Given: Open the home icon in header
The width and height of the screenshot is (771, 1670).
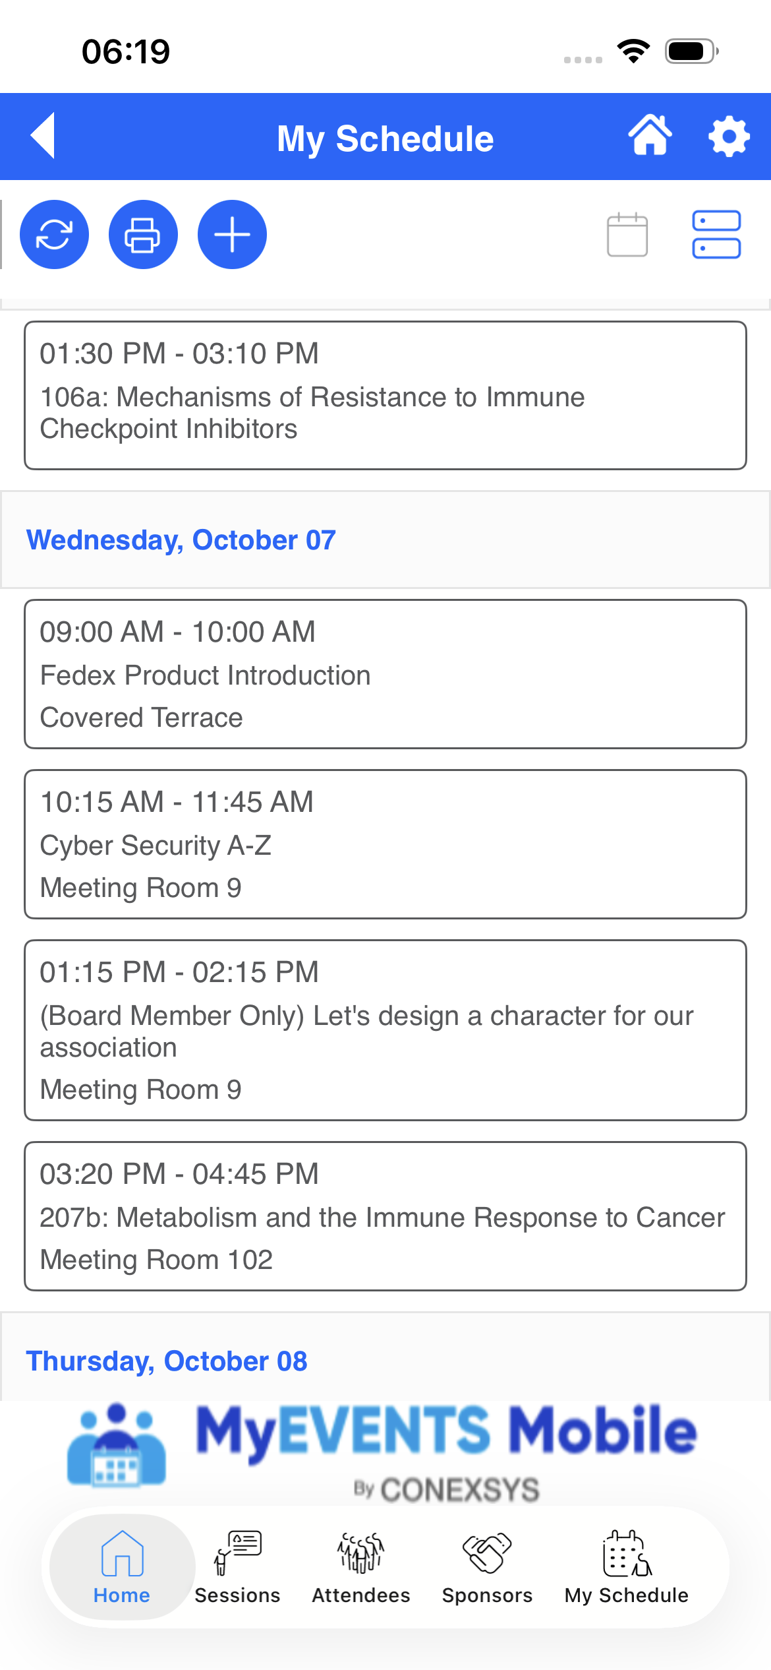Looking at the screenshot, I should tap(650, 136).
